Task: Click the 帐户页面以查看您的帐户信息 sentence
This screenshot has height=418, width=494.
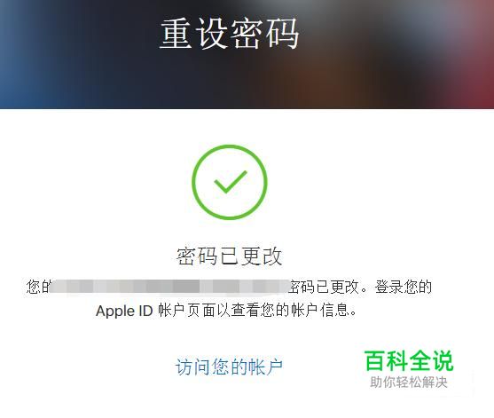Action: (x=257, y=311)
